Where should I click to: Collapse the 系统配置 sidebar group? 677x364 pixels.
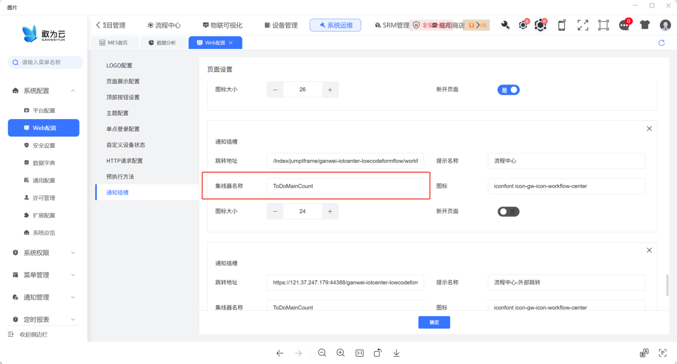coord(44,91)
